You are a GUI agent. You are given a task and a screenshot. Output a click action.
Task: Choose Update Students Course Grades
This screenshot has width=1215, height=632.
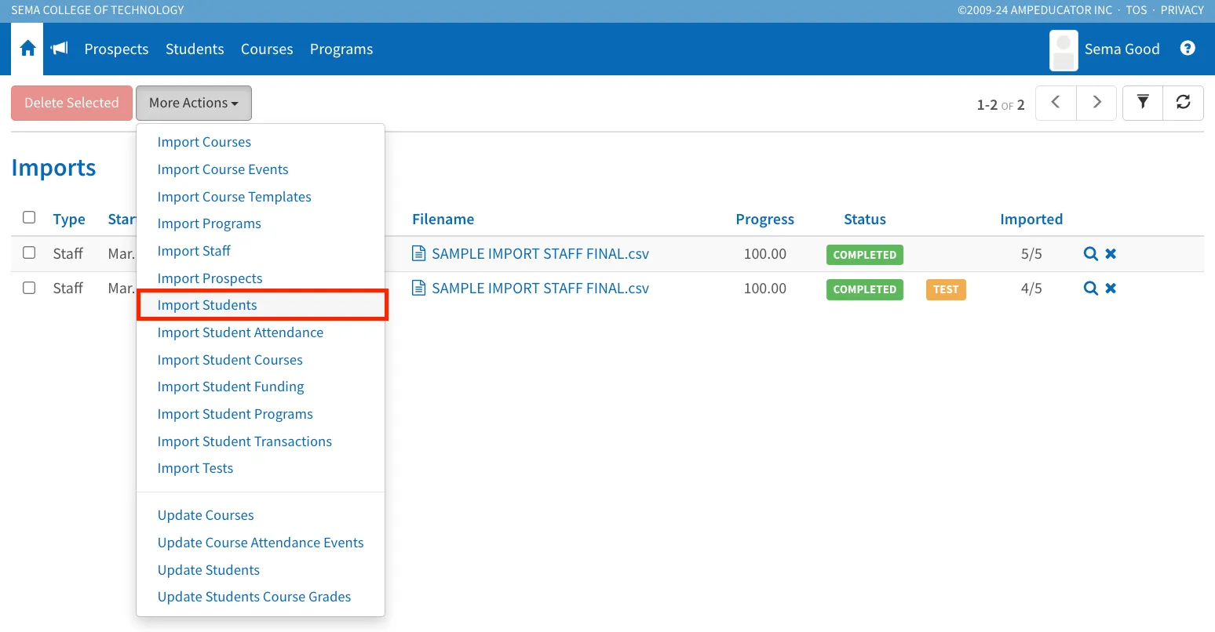click(x=254, y=597)
